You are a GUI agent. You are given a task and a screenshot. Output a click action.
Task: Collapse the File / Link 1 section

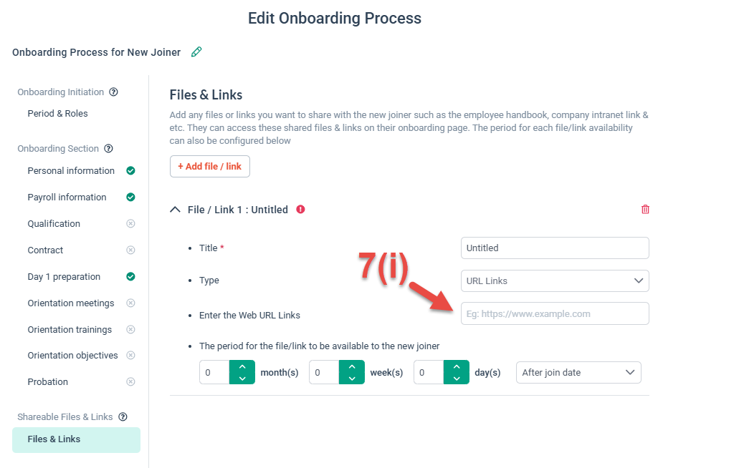pyautogui.click(x=175, y=209)
